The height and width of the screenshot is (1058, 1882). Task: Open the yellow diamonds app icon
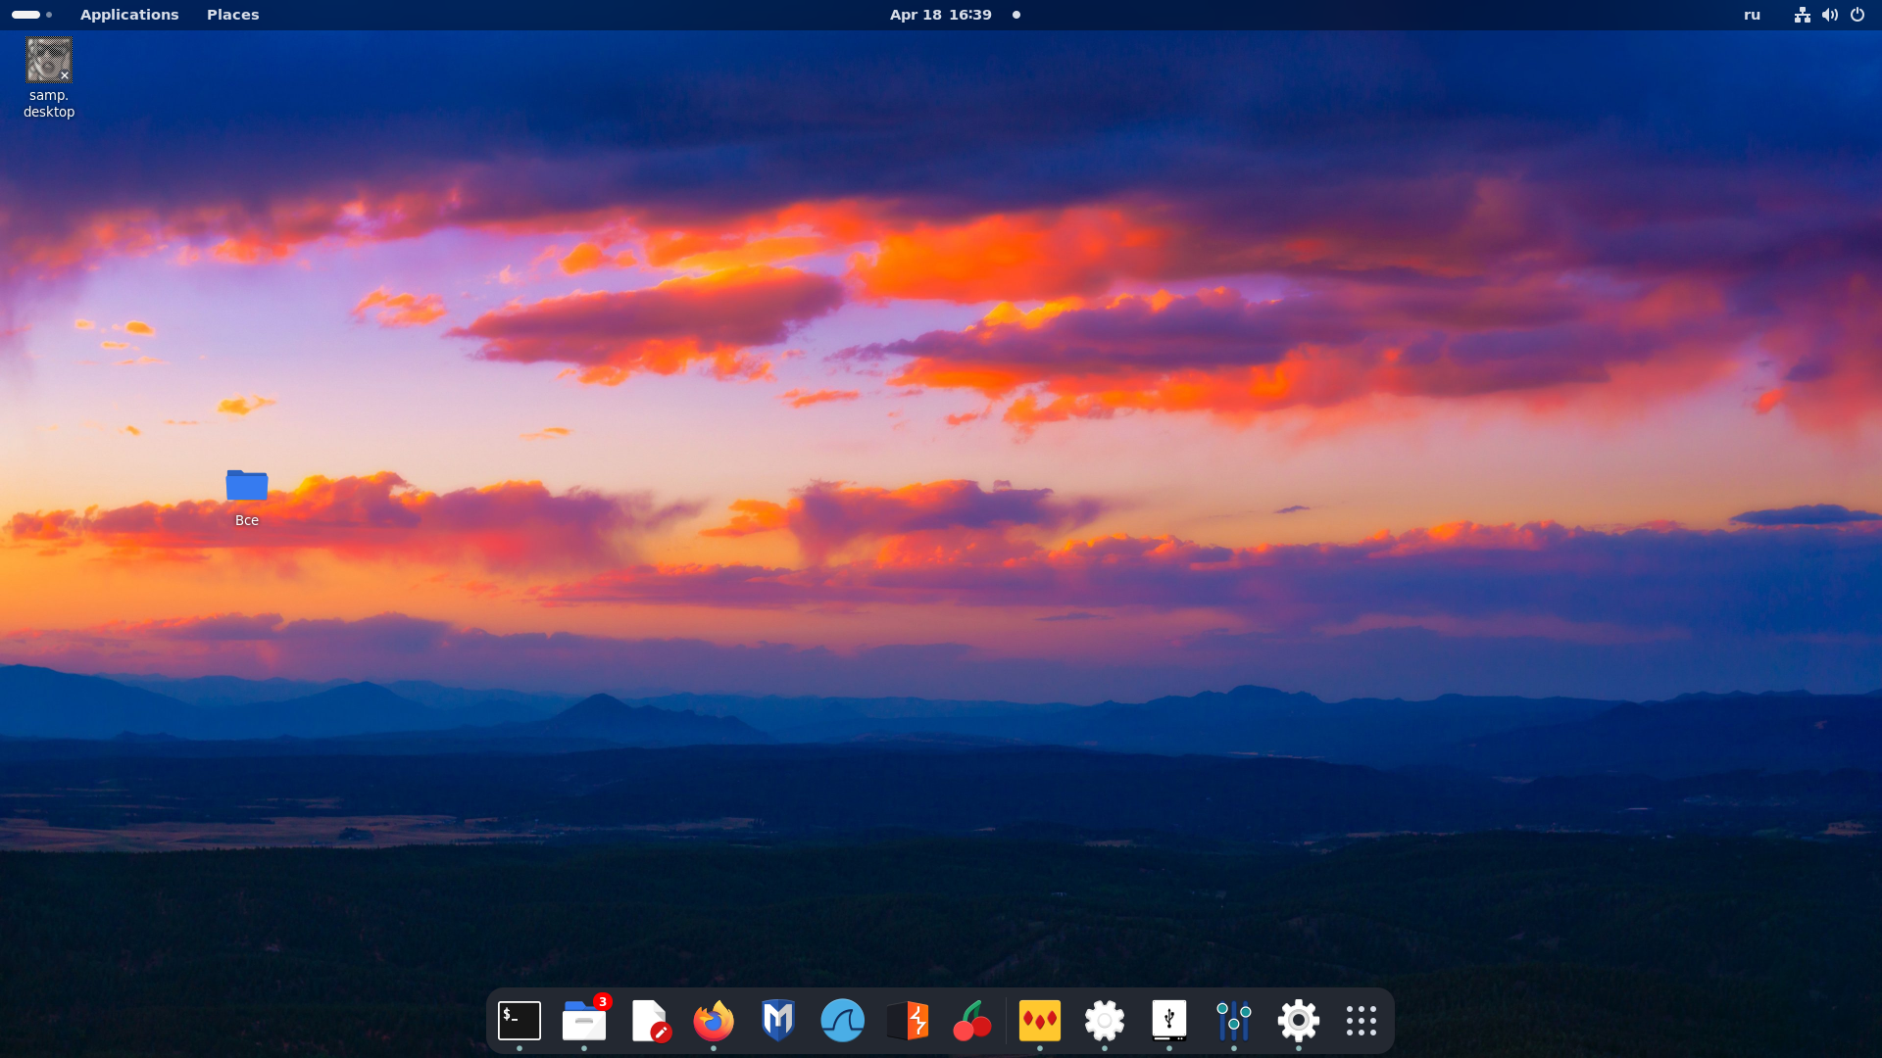1040,1021
